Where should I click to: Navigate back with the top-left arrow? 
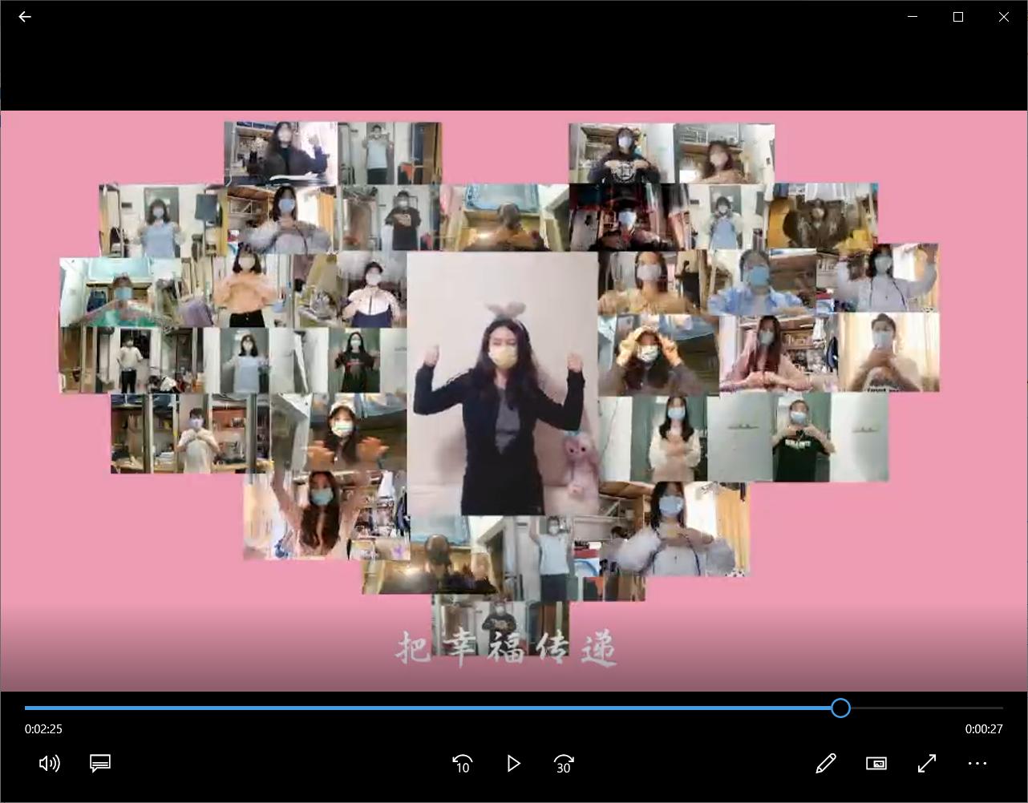[x=25, y=16]
